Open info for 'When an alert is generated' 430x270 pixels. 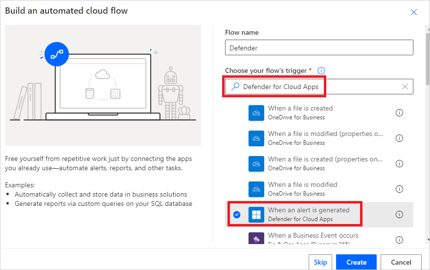(x=399, y=214)
